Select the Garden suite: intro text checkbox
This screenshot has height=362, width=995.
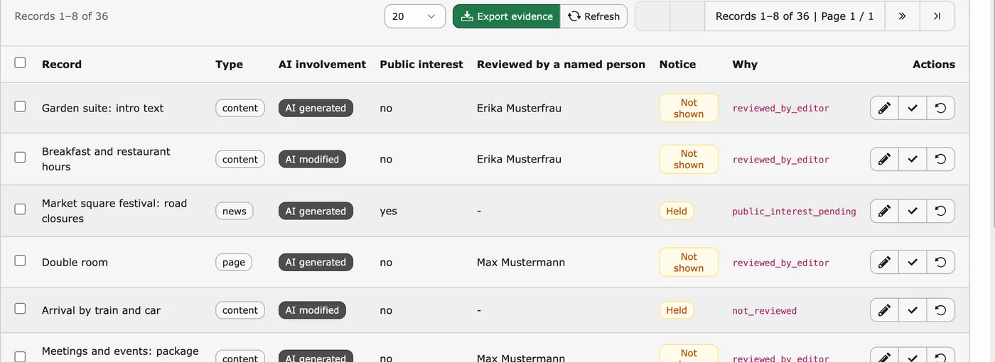click(x=20, y=106)
